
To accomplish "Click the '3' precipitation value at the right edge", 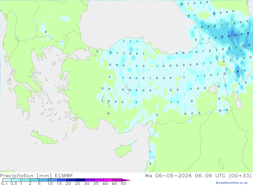I will point(249,45).
